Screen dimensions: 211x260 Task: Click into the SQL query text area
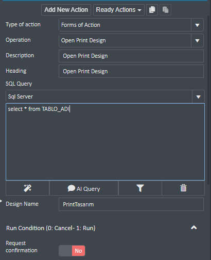click(105, 142)
